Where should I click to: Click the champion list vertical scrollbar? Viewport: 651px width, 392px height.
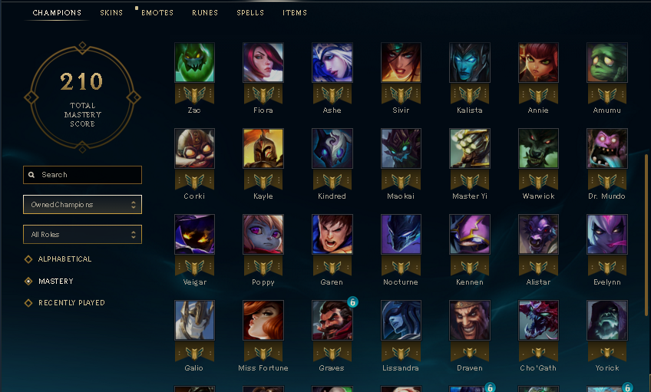646,235
